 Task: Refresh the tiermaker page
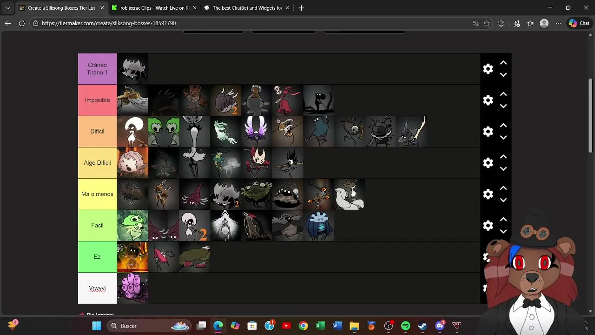[22, 23]
